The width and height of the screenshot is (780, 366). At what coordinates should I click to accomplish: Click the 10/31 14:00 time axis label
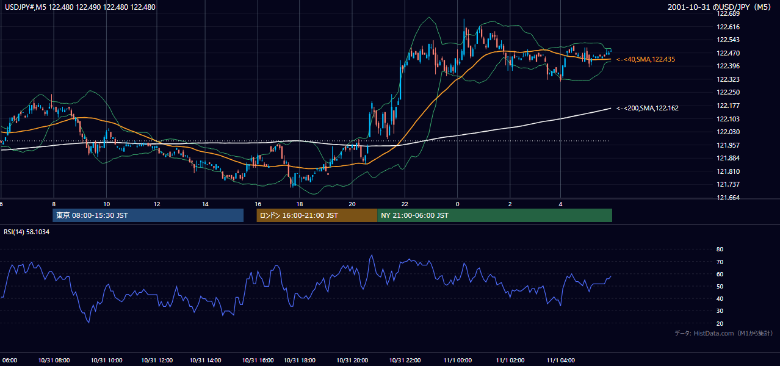click(x=205, y=360)
